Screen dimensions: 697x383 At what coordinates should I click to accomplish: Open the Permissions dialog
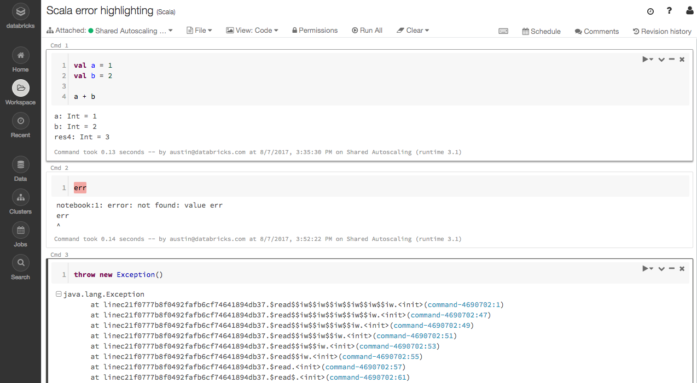(x=315, y=31)
